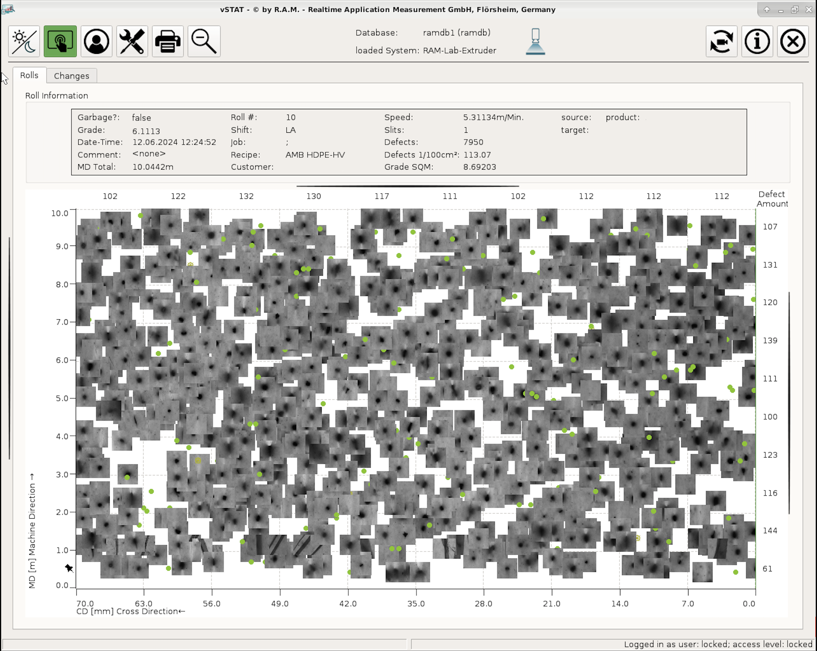This screenshot has height=651, width=817.
Task: Switch to the Changes tab
Action: [72, 76]
